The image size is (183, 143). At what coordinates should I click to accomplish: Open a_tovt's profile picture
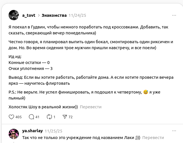(14, 15)
